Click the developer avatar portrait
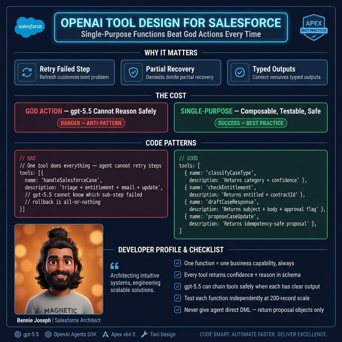 (x=59, y=269)
